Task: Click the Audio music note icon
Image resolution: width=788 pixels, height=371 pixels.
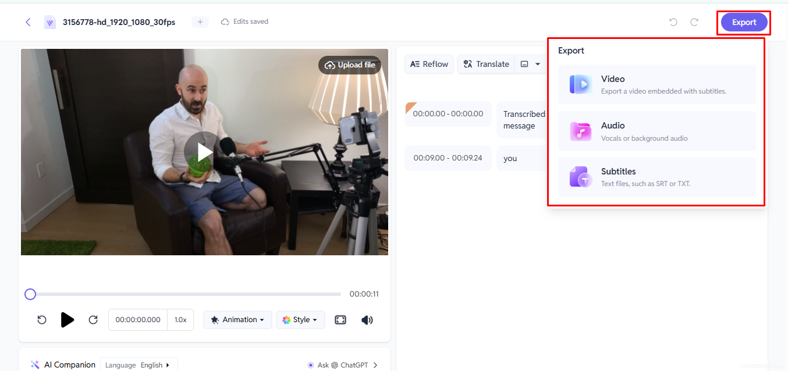Action: click(581, 131)
